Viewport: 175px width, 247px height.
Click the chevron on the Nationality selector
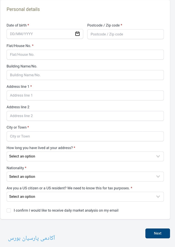pos(158,176)
